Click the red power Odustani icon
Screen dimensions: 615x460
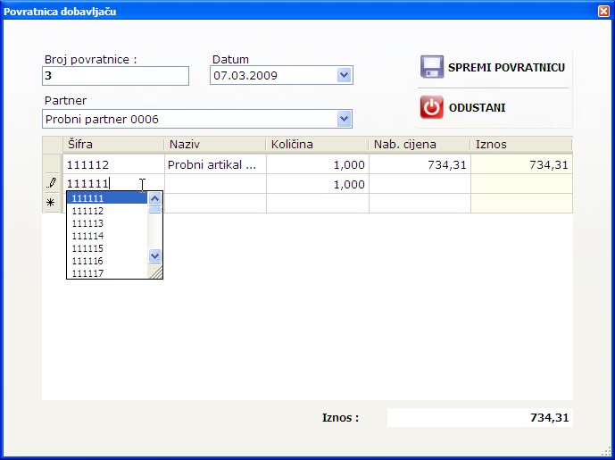pyautogui.click(x=432, y=108)
